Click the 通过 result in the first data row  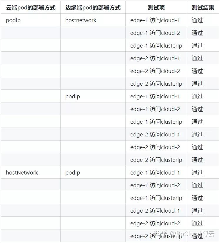pos(197,20)
